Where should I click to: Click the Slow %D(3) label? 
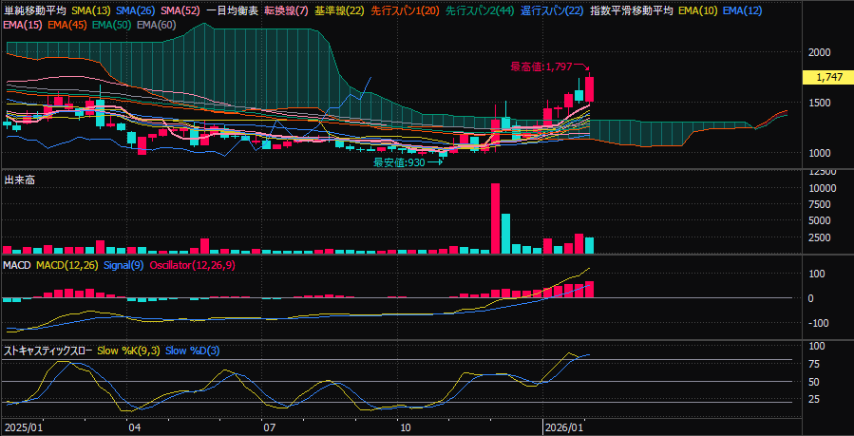(192, 351)
